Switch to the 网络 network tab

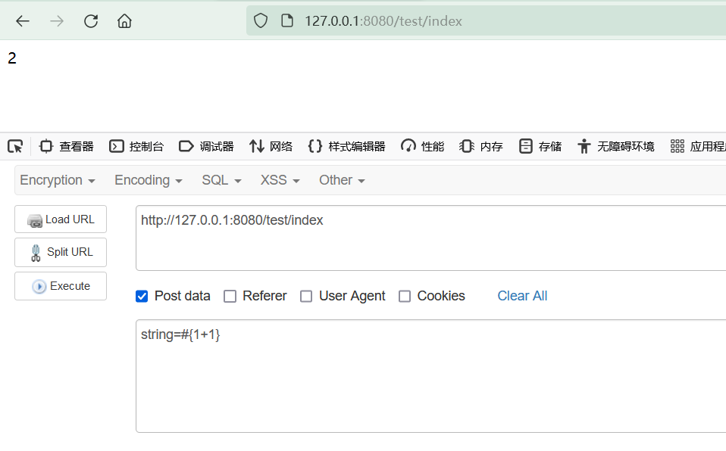271,147
